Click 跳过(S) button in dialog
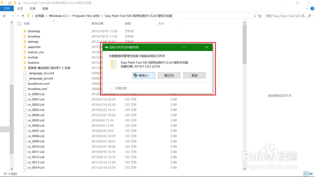315x177 pixels. [169, 75]
